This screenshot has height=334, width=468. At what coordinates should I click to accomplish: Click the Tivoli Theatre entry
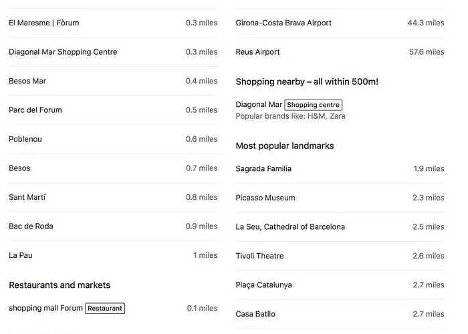click(x=340, y=256)
